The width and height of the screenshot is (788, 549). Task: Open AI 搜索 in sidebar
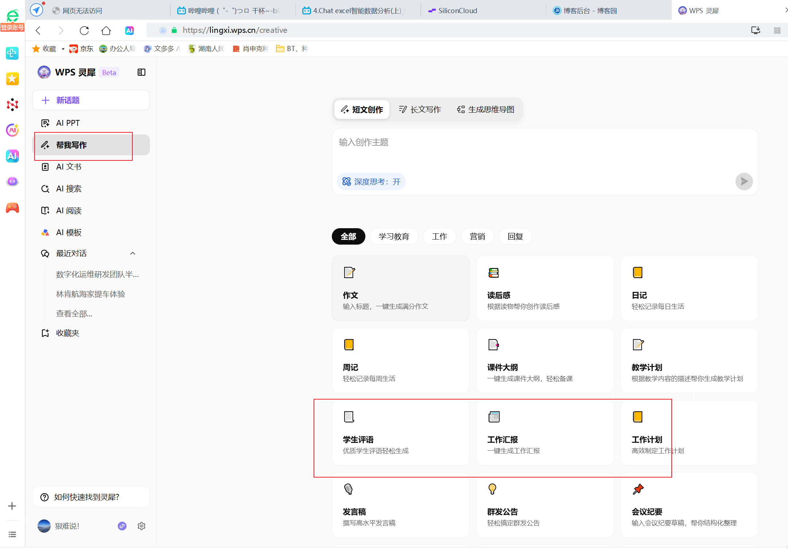pyautogui.click(x=69, y=189)
